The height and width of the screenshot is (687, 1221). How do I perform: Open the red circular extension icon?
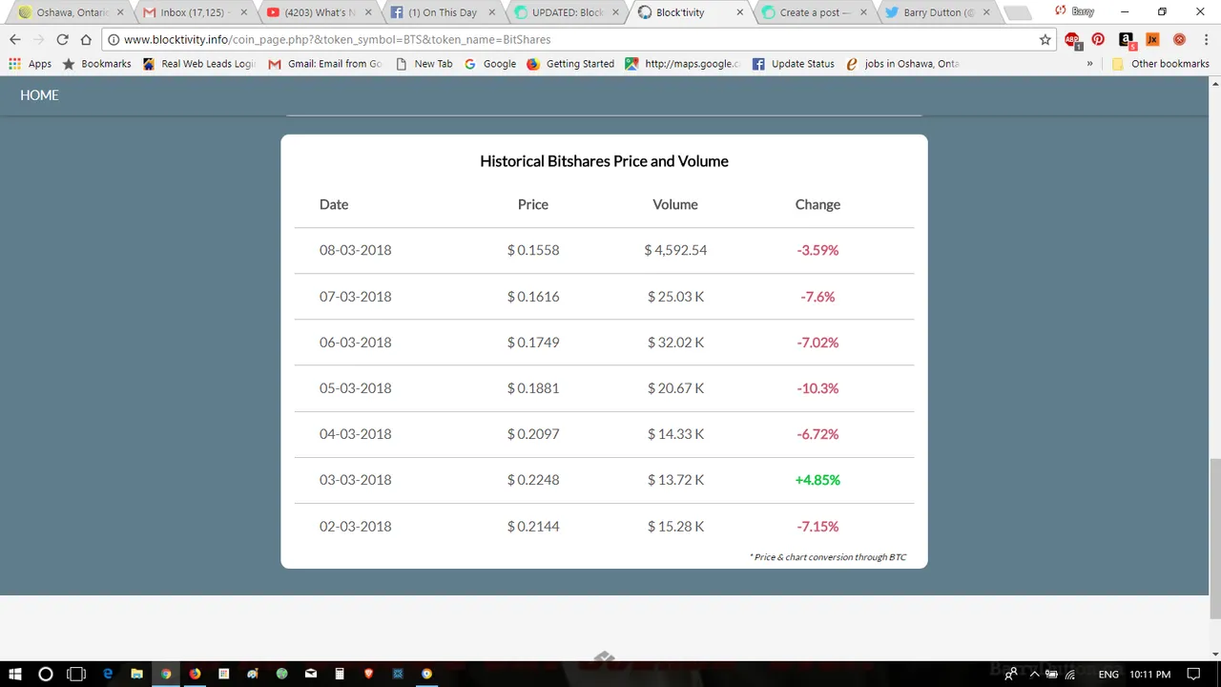pyautogui.click(x=1179, y=40)
